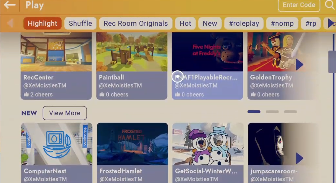Click thumbs-up icon on GoldenTrophy card
The width and height of the screenshot is (336, 183).
253,94
